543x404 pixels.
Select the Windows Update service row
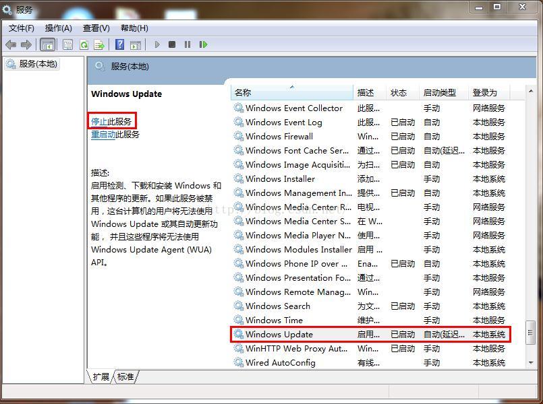point(370,335)
